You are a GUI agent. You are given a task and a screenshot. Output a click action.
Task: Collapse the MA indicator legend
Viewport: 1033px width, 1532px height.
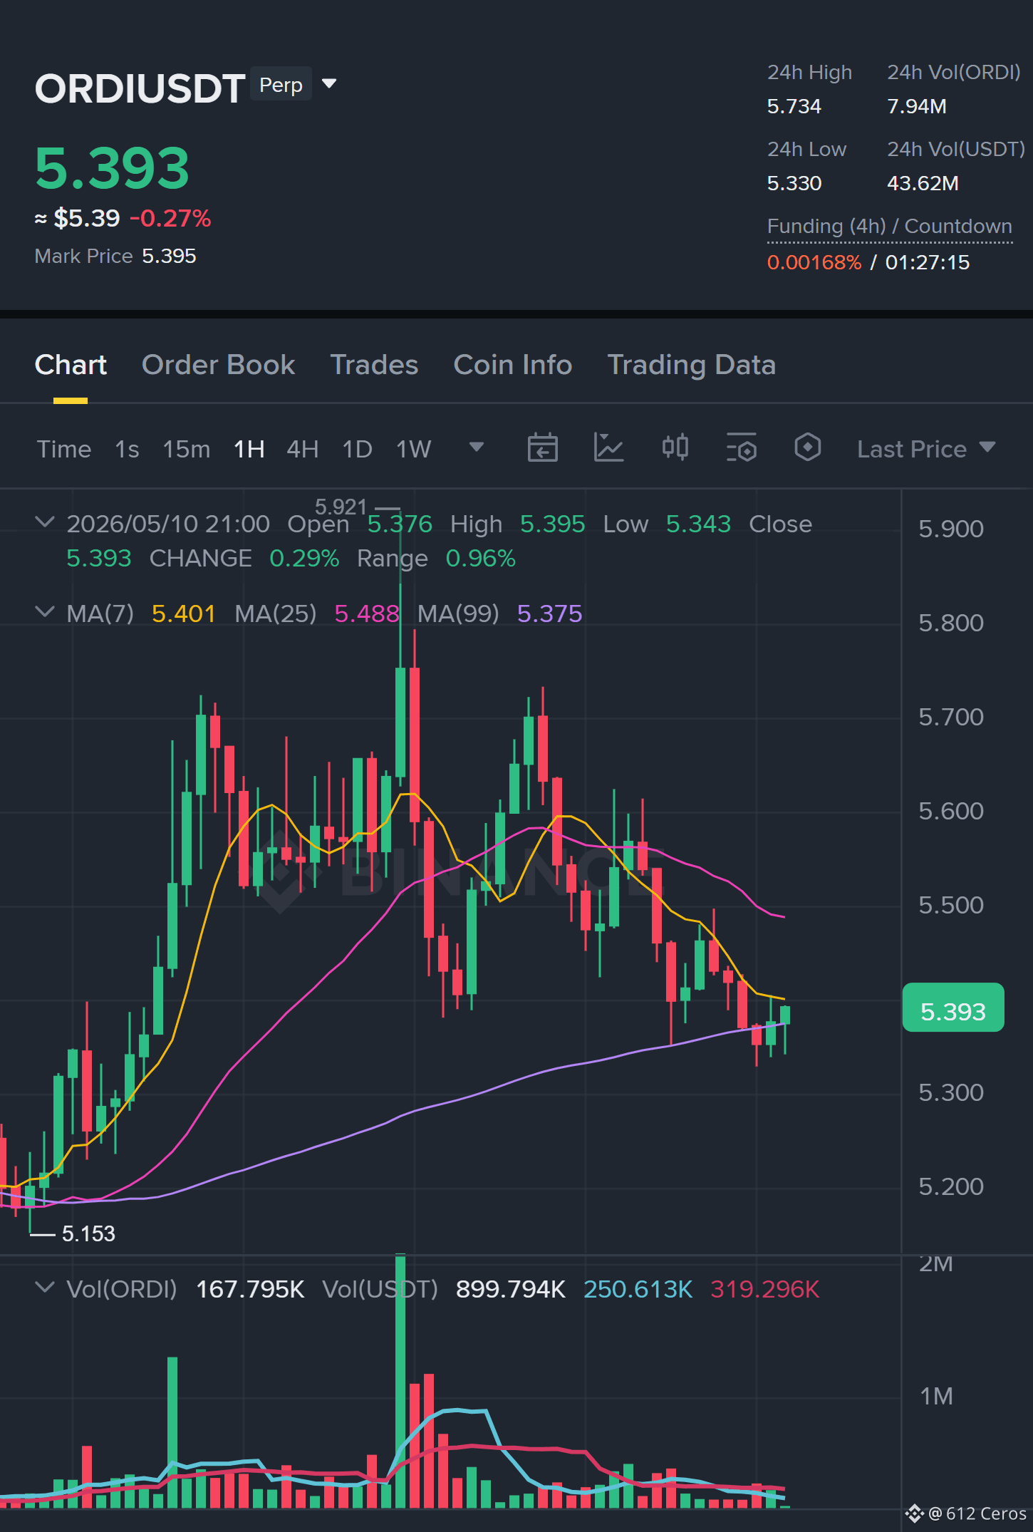(x=44, y=612)
